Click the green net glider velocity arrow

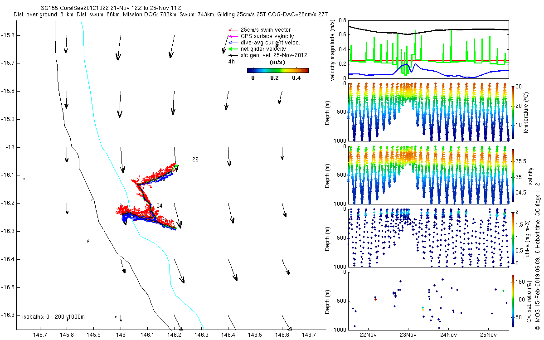(x=233, y=49)
